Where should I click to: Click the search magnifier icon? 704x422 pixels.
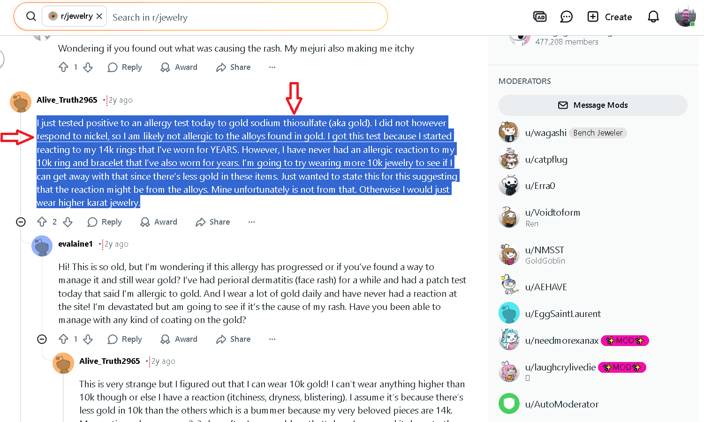[x=31, y=16]
